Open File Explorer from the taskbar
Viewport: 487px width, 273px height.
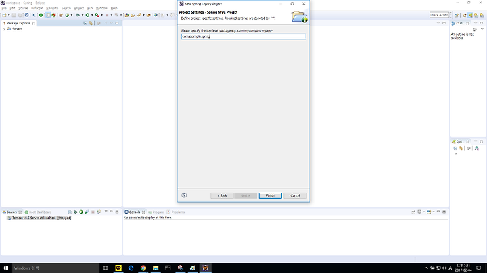click(x=156, y=268)
